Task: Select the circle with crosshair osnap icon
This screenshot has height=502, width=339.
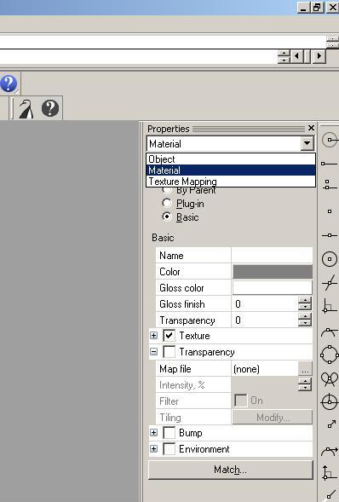Action: tap(330, 401)
